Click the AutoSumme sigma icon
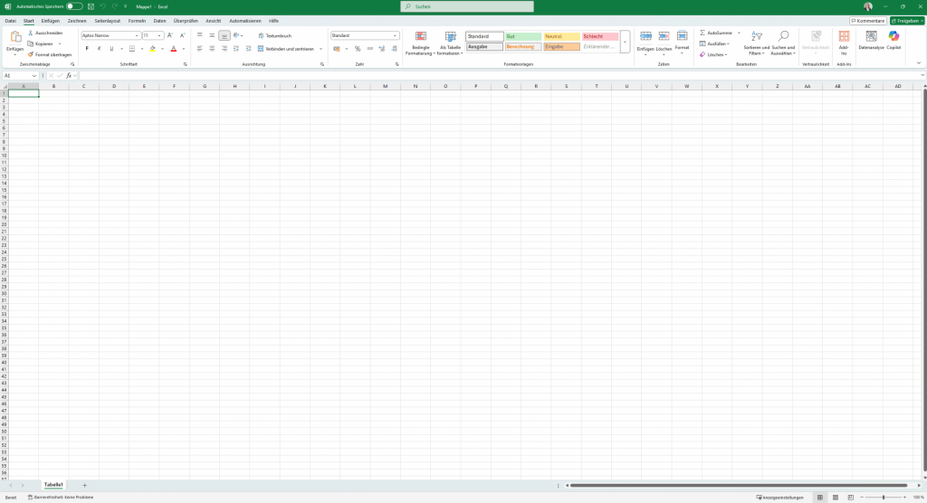The height and width of the screenshot is (503, 927). 702,33
